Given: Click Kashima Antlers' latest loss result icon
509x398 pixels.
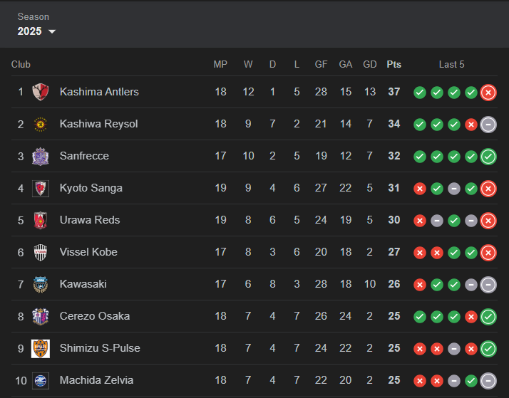Looking at the screenshot, I should click(488, 93).
